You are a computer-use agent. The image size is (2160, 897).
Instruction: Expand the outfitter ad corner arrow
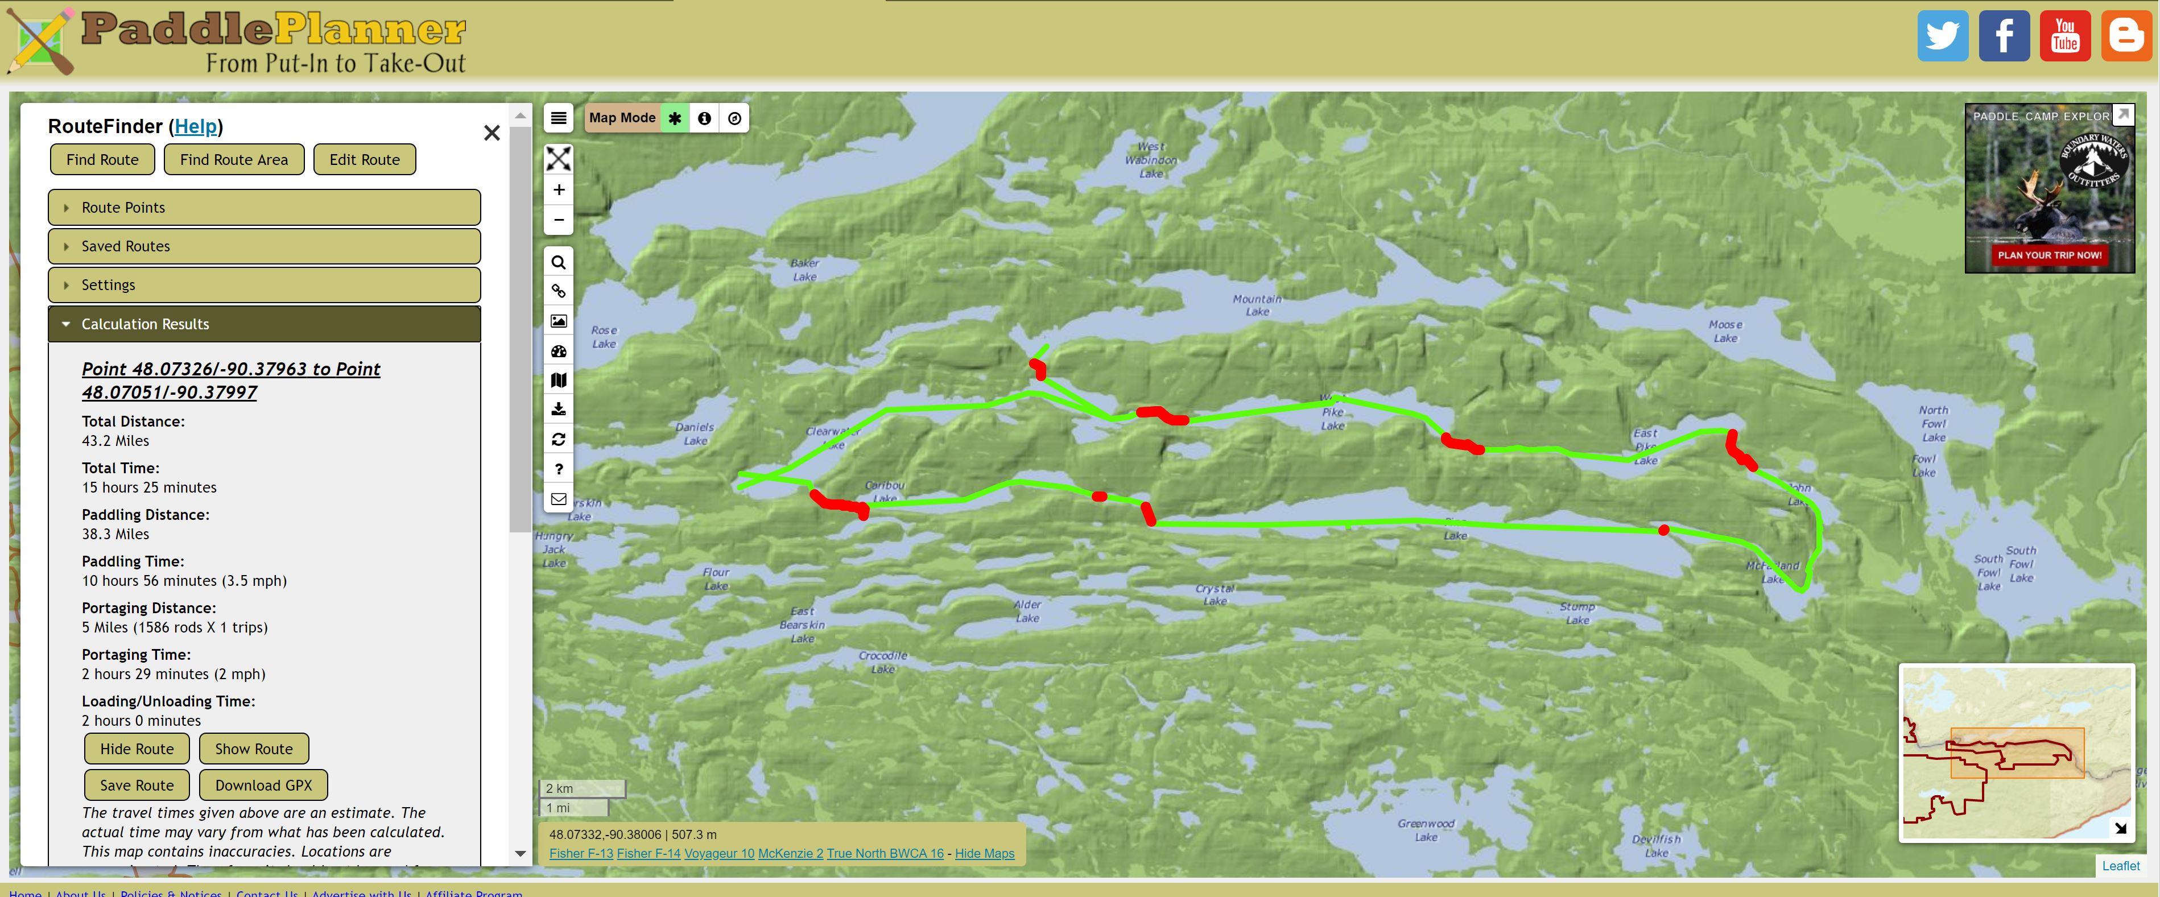2123,114
